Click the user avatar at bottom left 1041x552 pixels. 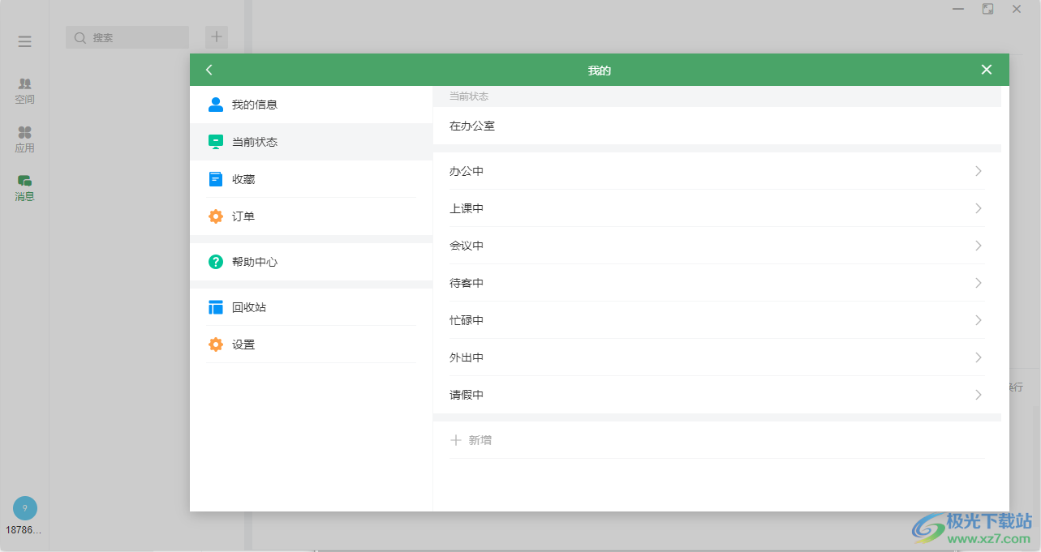click(x=24, y=507)
